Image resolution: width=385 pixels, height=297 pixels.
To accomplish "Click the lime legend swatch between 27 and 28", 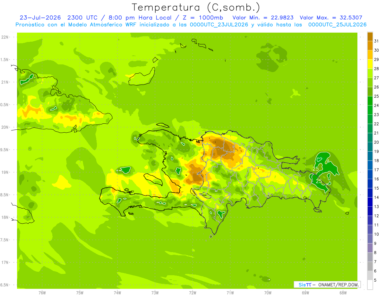I will [370, 73].
